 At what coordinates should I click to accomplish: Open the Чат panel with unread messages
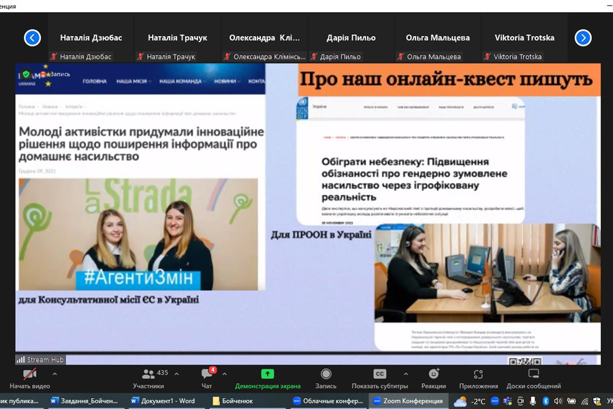click(x=206, y=378)
